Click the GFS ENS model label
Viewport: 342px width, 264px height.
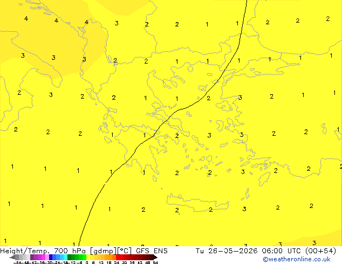tap(152, 251)
